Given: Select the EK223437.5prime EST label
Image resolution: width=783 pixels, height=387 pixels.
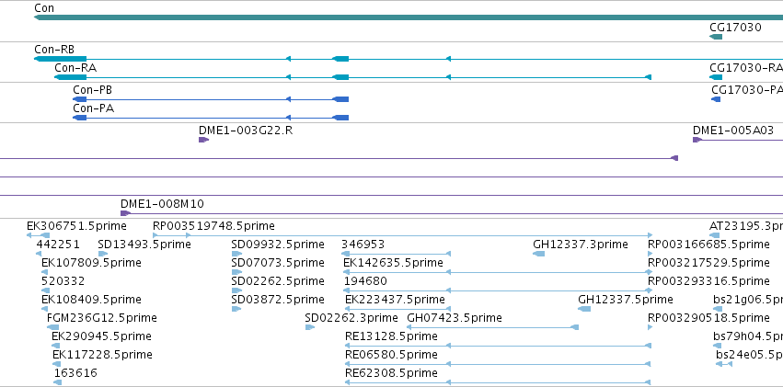Looking at the screenshot, I should click(395, 300).
